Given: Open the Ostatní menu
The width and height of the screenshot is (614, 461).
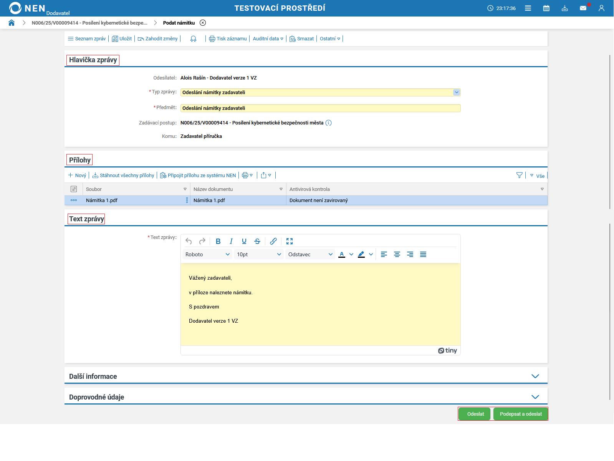Looking at the screenshot, I should coord(330,39).
